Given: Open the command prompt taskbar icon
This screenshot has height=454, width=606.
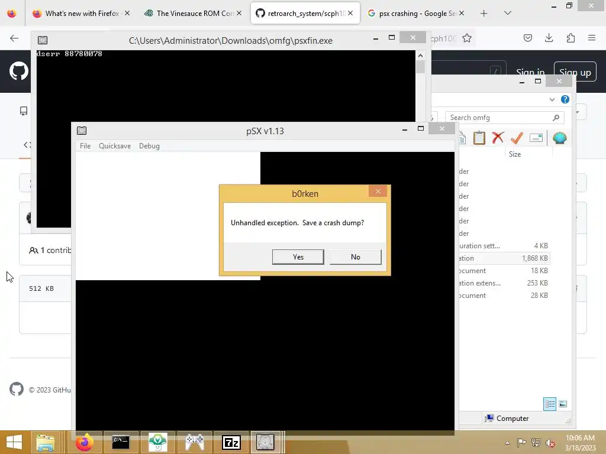Looking at the screenshot, I should tap(121, 442).
